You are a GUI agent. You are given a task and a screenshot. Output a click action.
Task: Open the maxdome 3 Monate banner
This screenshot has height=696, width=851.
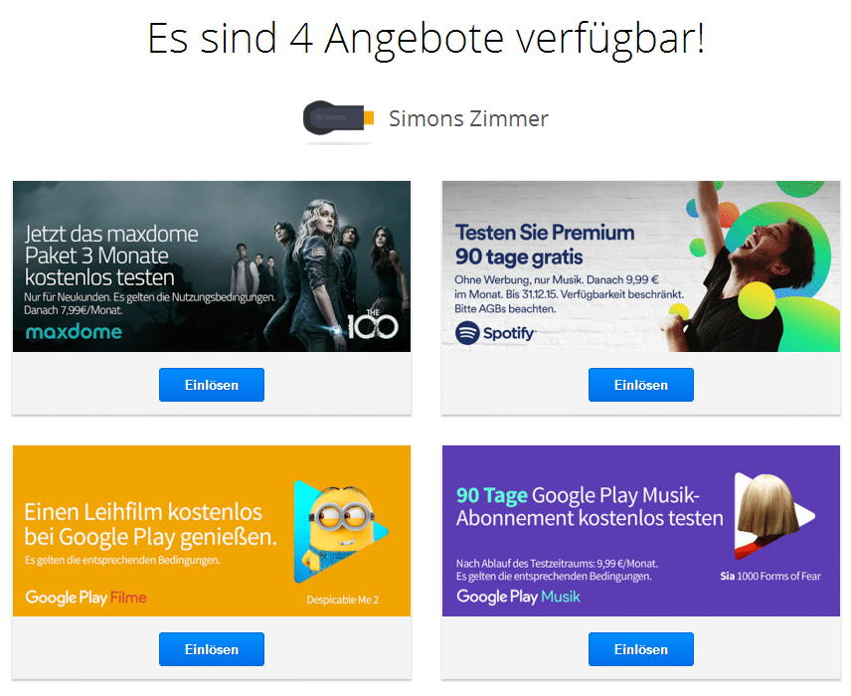pyautogui.click(x=212, y=266)
